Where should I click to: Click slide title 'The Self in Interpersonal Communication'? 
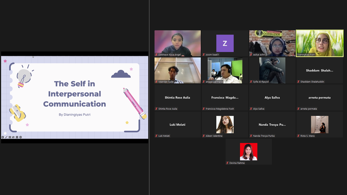click(75, 94)
